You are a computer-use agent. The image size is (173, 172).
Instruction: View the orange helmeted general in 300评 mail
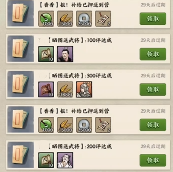84,89
